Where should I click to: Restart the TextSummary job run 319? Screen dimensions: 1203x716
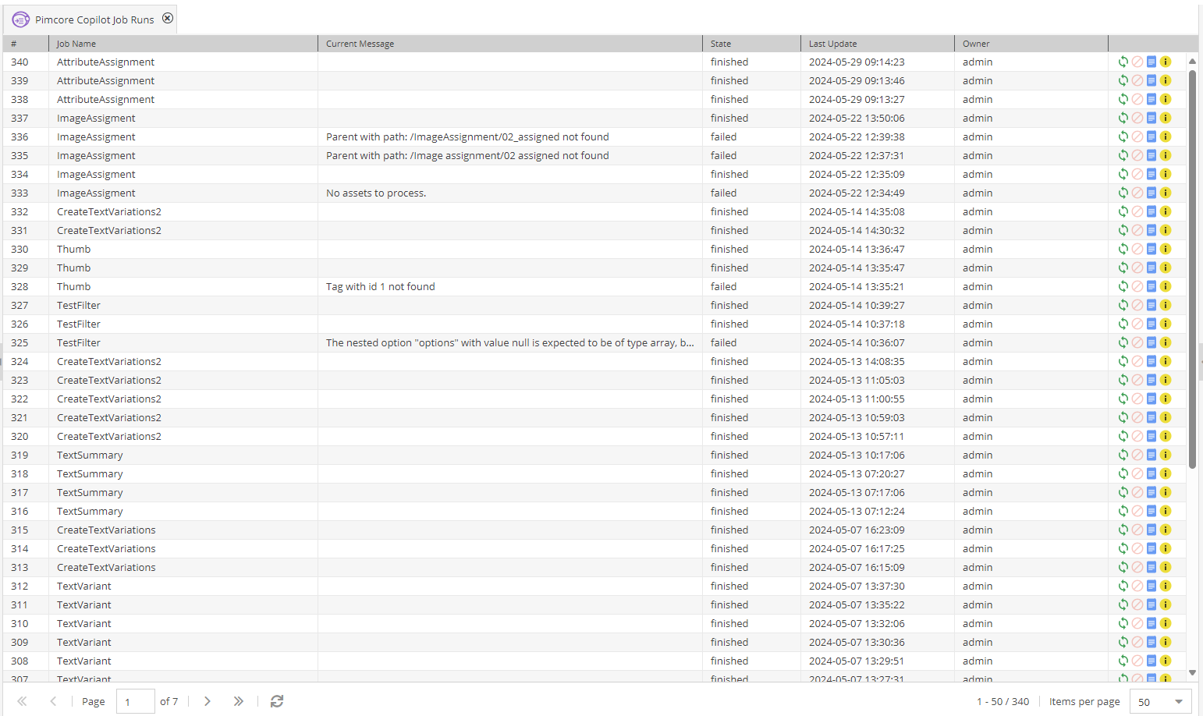click(x=1123, y=454)
